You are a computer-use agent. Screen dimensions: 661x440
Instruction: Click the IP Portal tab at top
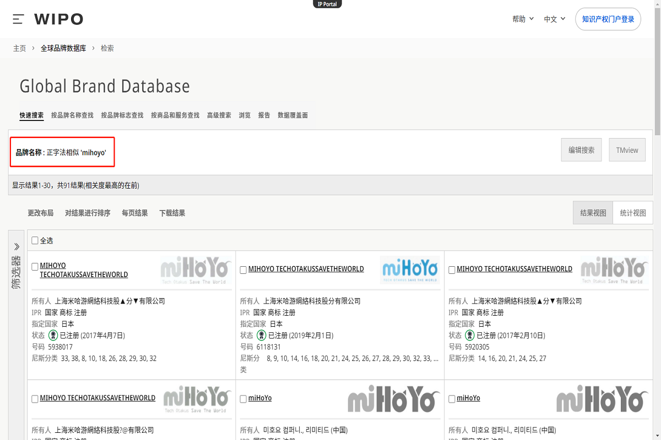point(327,4)
